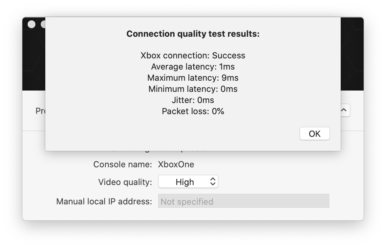Click the Connection quality test results heading
Screen dimensions: 386x248
(193, 34)
